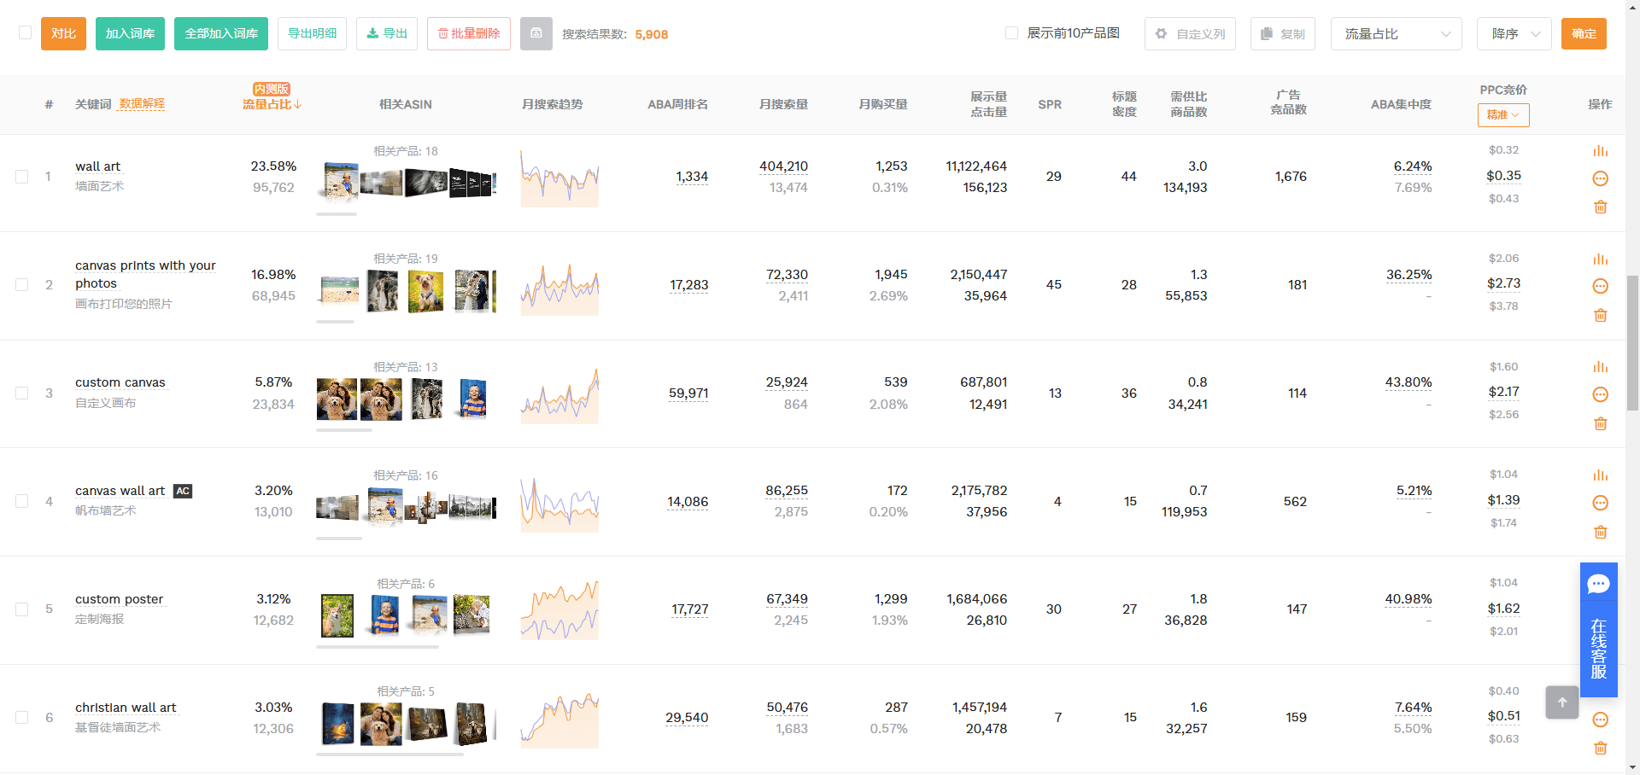Enable the 展示前10产品图 checkbox
Image resolution: width=1640 pixels, height=775 pixels.
1011,33
